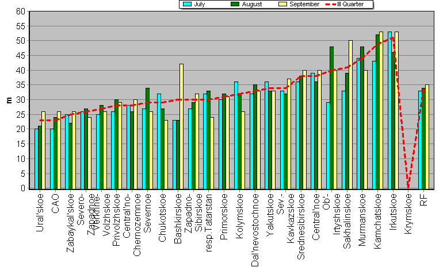Click the y-axis value 40

pyautogui.click(x=21, y=70)
